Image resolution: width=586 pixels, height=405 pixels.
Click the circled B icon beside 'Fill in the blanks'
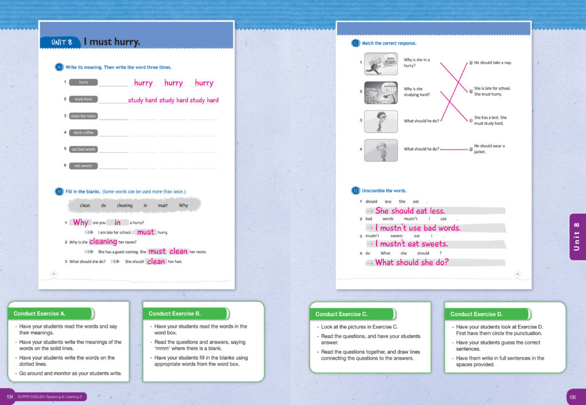pyautogui.click(x=58, y=191)
